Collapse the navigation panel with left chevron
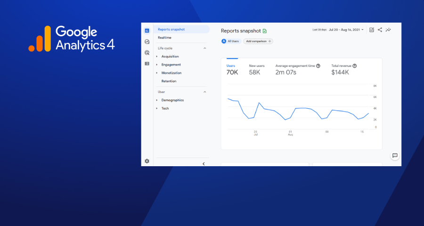The height and width of the screenshot is (226, 424). [x=204, y=164]
